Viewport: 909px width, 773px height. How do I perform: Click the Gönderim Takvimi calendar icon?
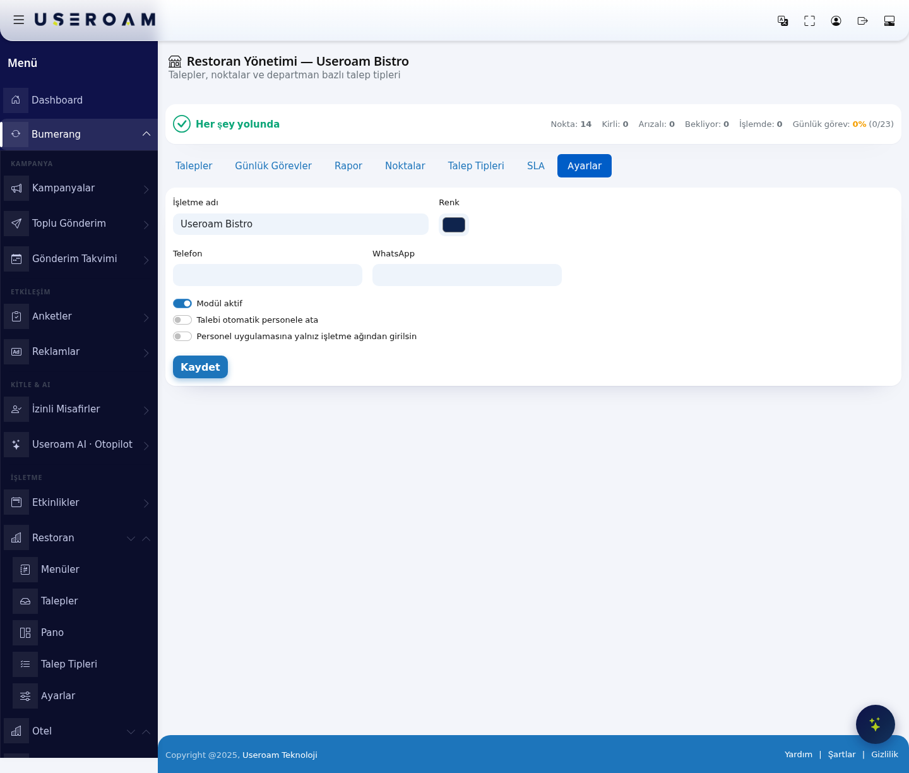click(x=16, y=259)
